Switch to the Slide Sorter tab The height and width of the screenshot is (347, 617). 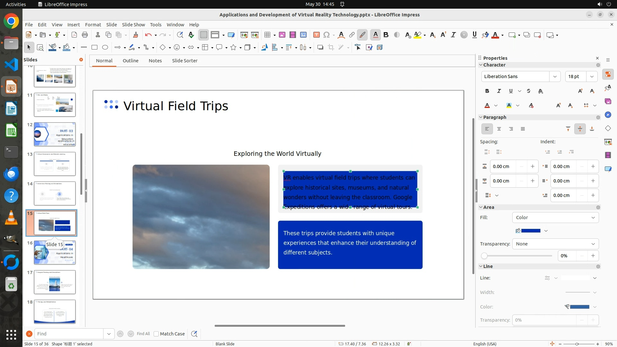pos(184,61)
